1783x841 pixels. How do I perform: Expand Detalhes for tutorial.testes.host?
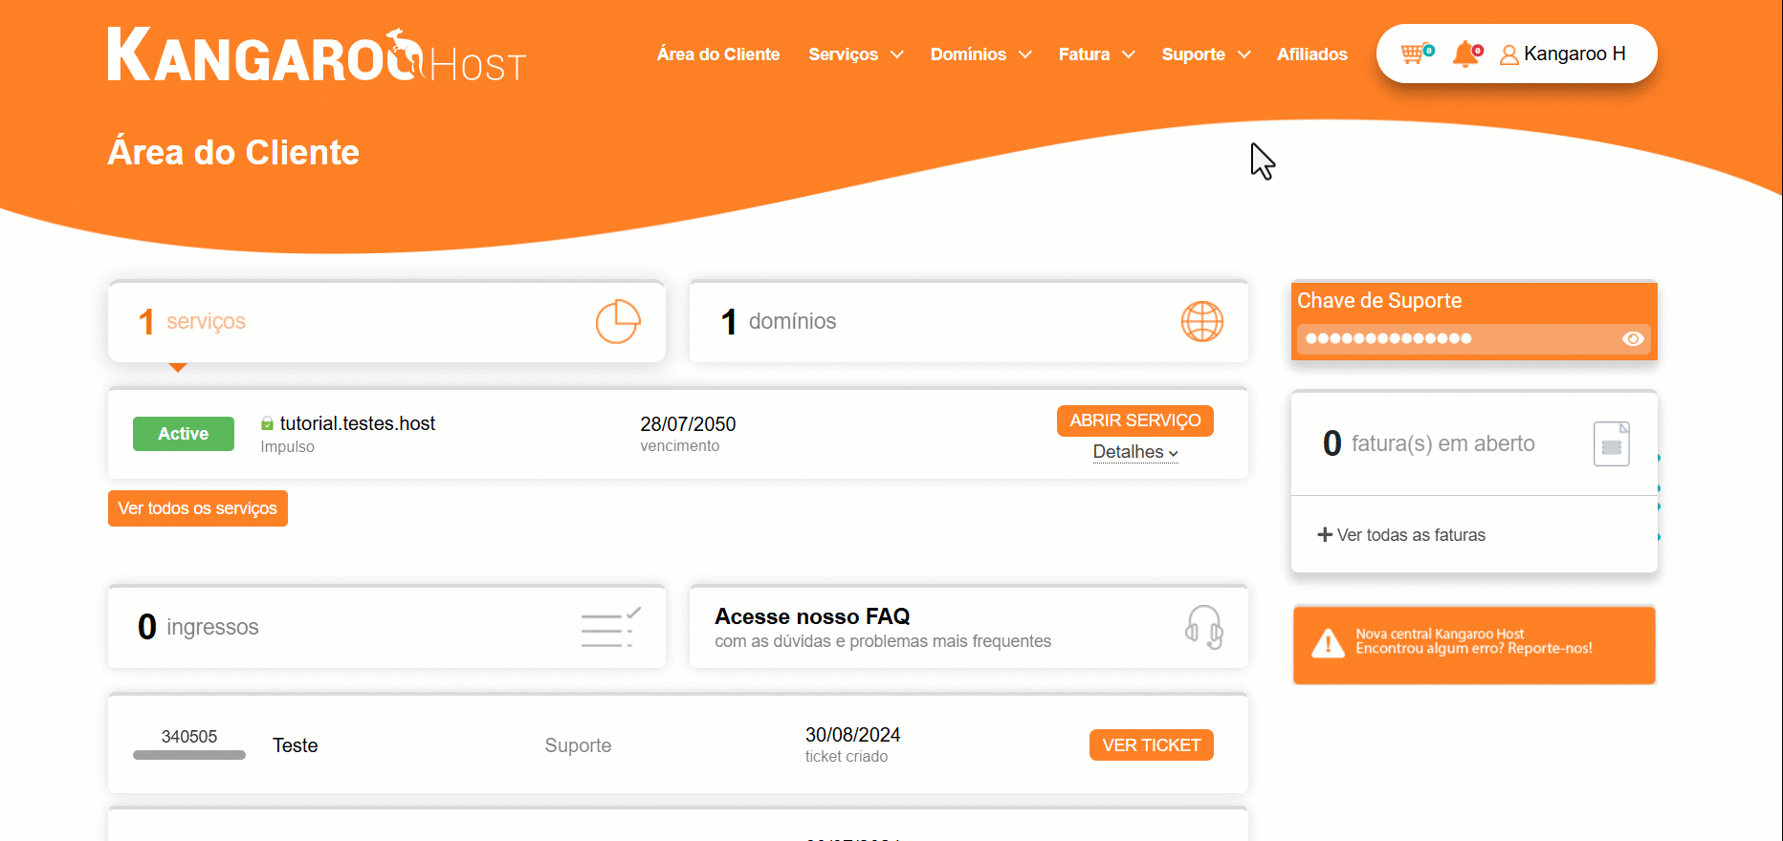coord(1135,452)
